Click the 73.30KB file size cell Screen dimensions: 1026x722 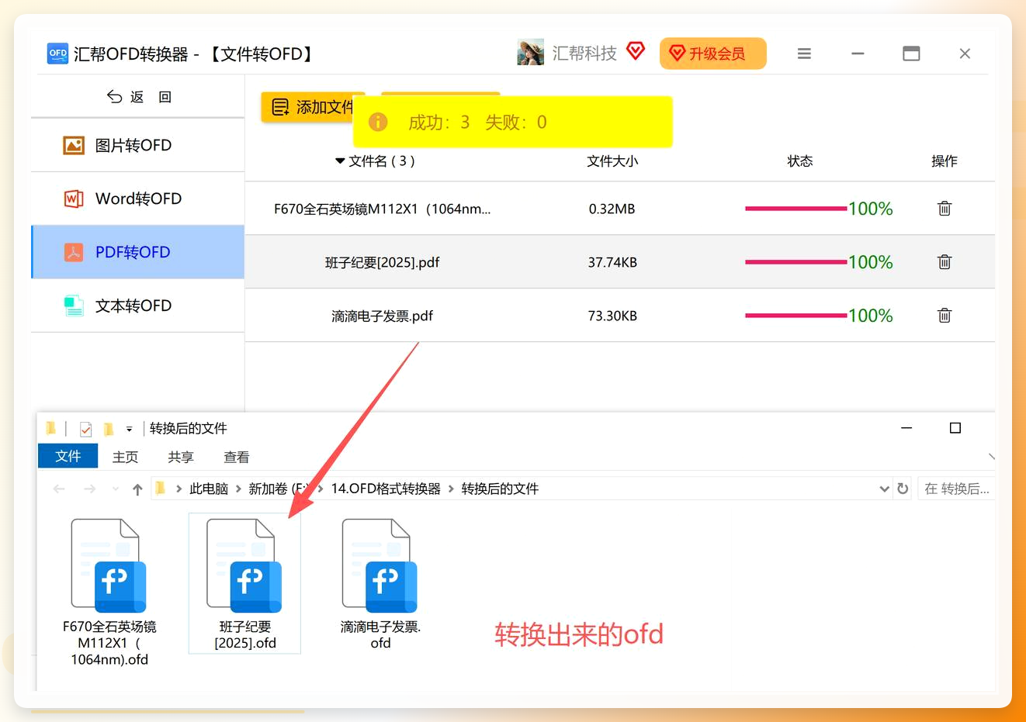pos(612,316)
